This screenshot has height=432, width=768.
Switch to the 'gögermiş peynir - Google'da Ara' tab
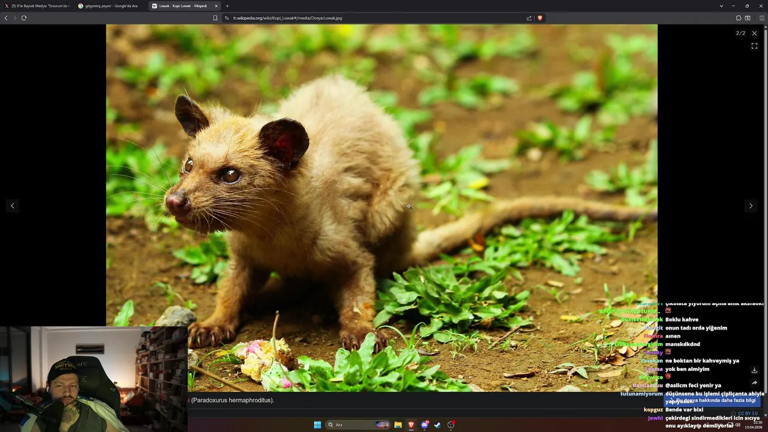(110, 6)
